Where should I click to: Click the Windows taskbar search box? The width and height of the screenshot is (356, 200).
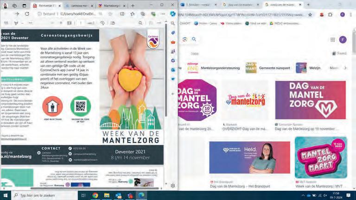click(44, 195)
